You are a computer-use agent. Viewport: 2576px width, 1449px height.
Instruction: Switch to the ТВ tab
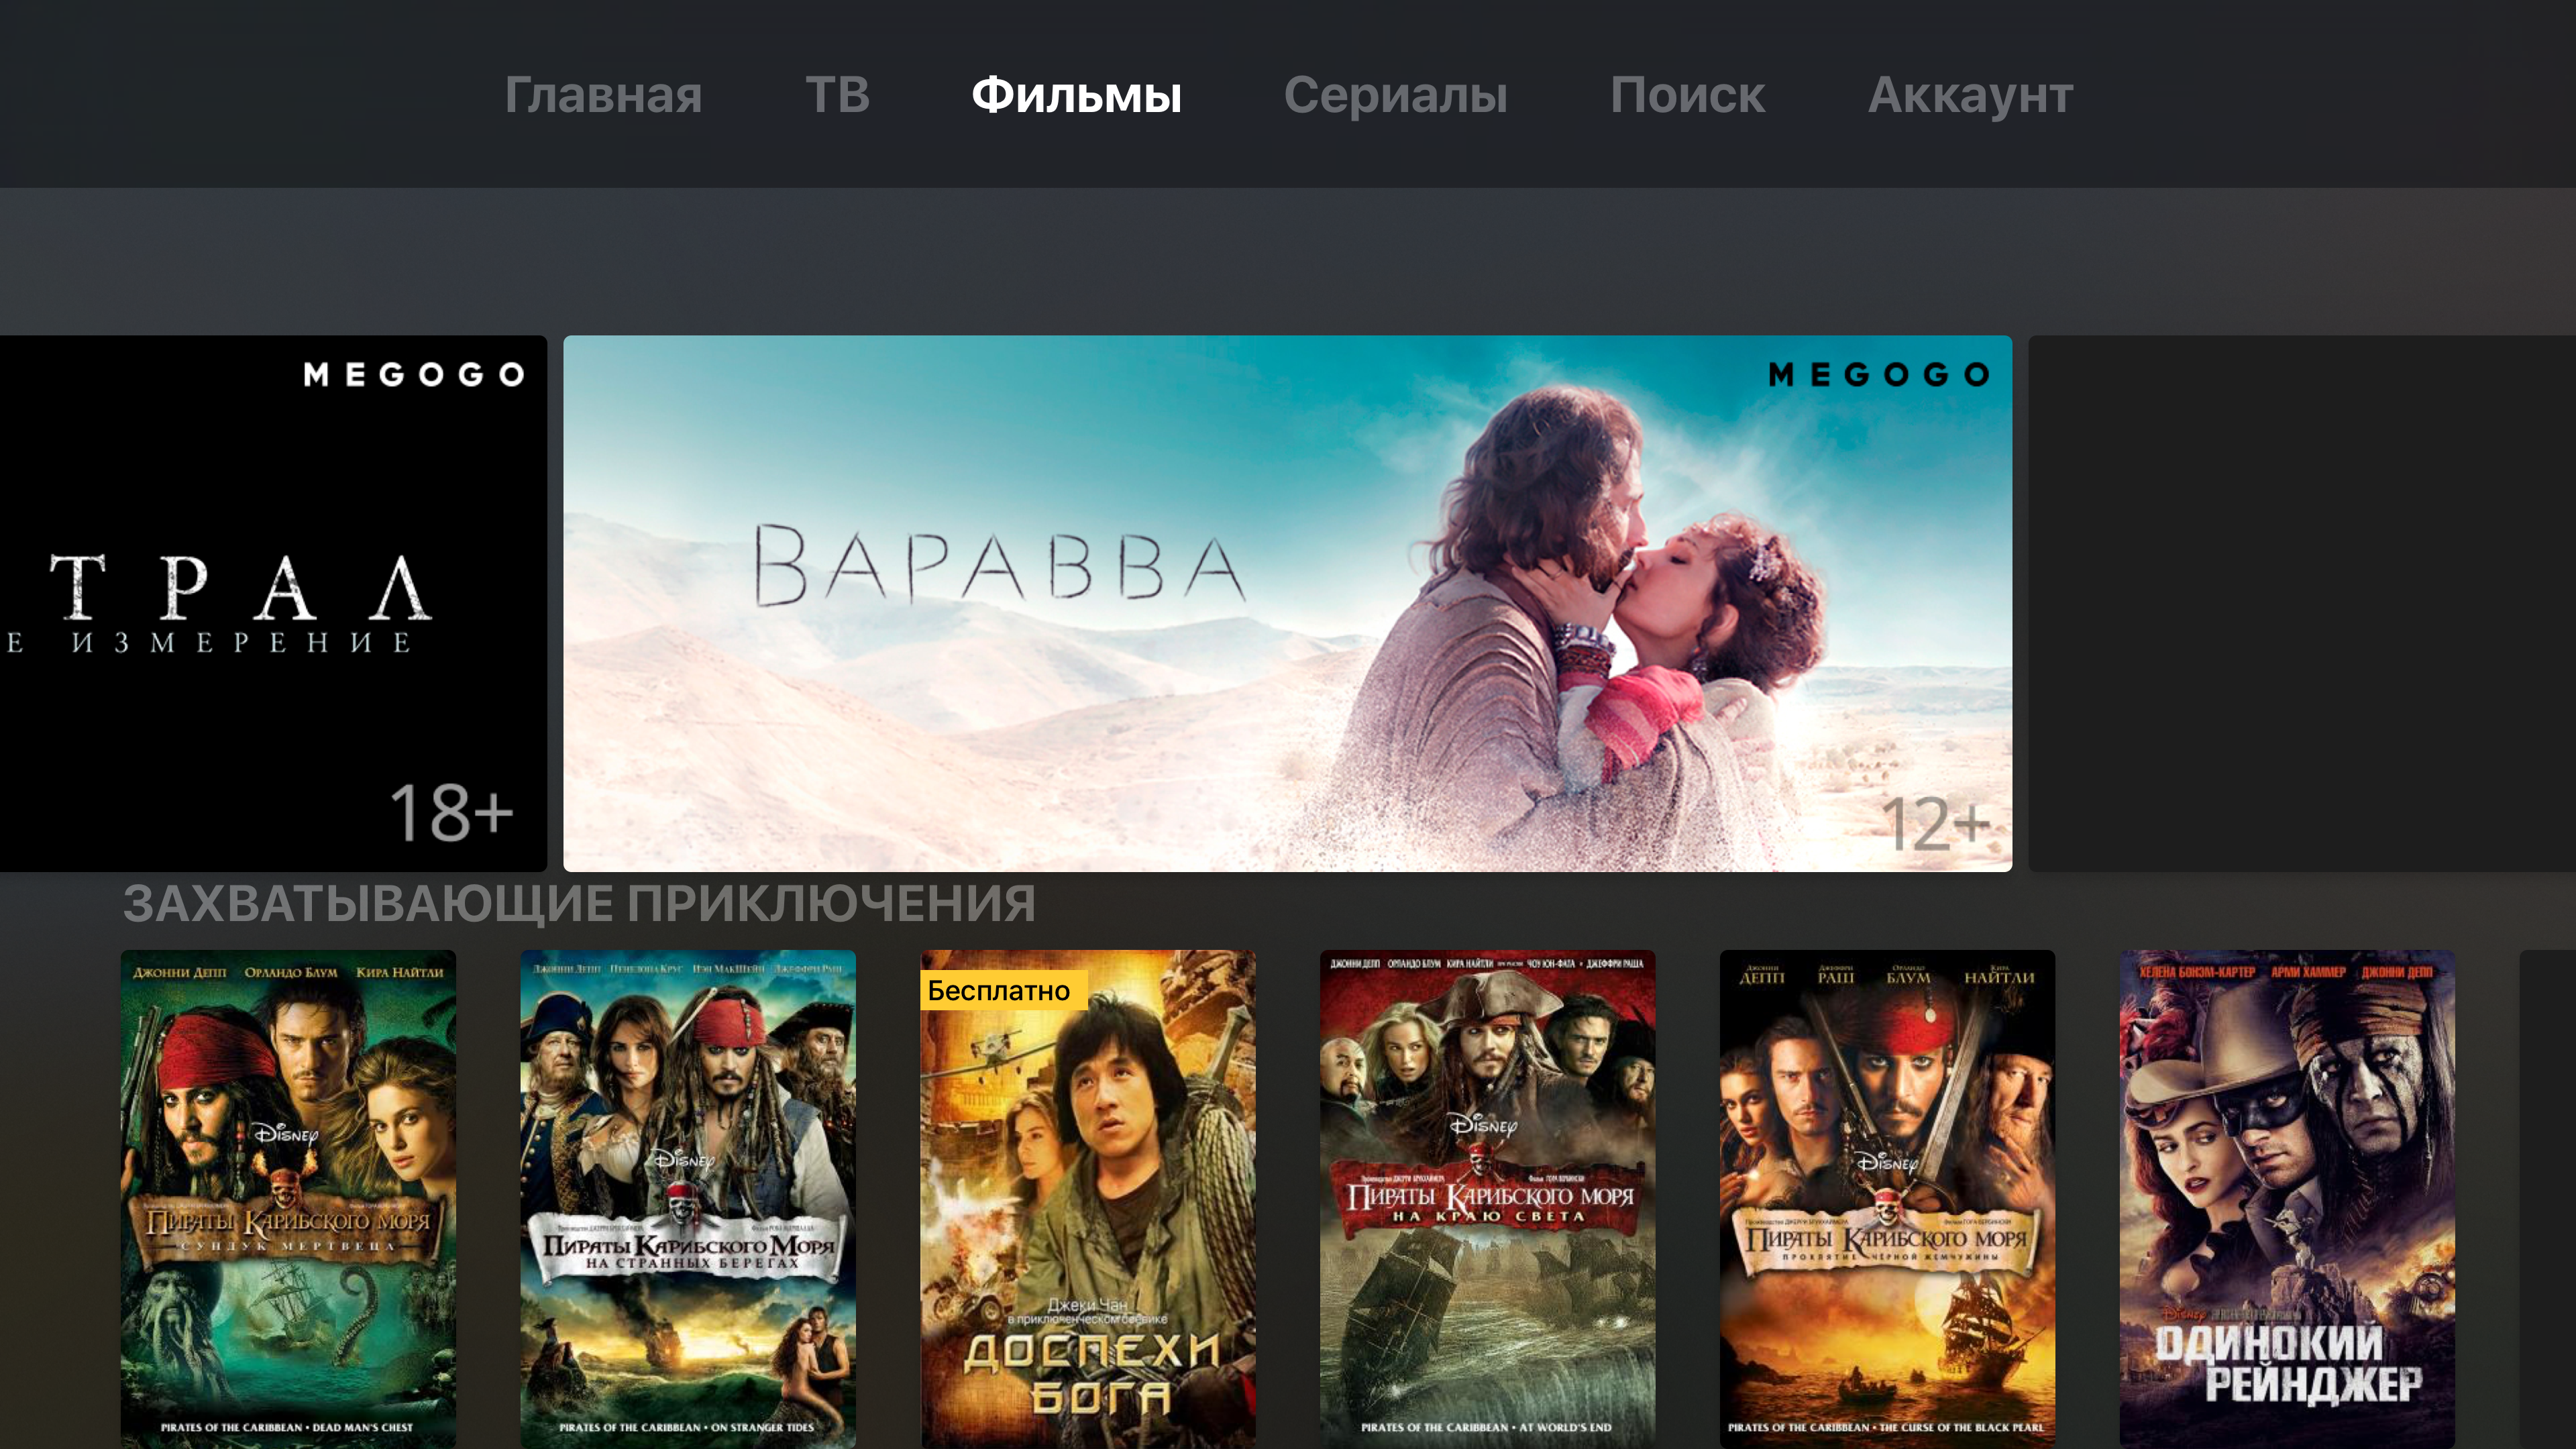pos(837,95)
